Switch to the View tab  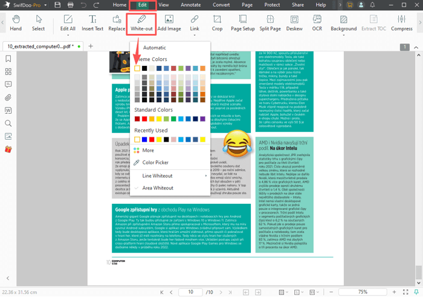164,5
